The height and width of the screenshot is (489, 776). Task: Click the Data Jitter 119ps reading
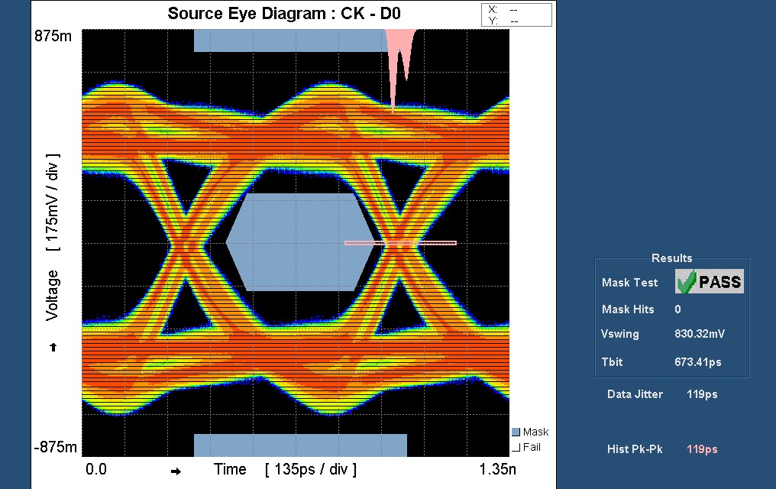click(x=701, y=394)
